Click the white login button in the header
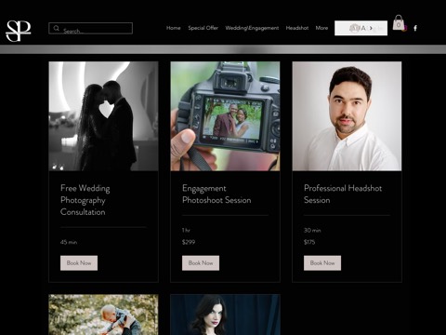 click(x=361, y=28)
